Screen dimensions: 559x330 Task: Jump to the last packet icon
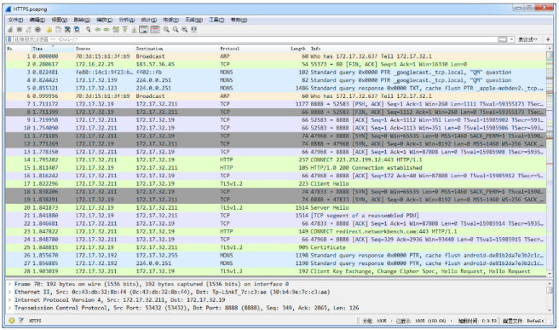[134, 30]
